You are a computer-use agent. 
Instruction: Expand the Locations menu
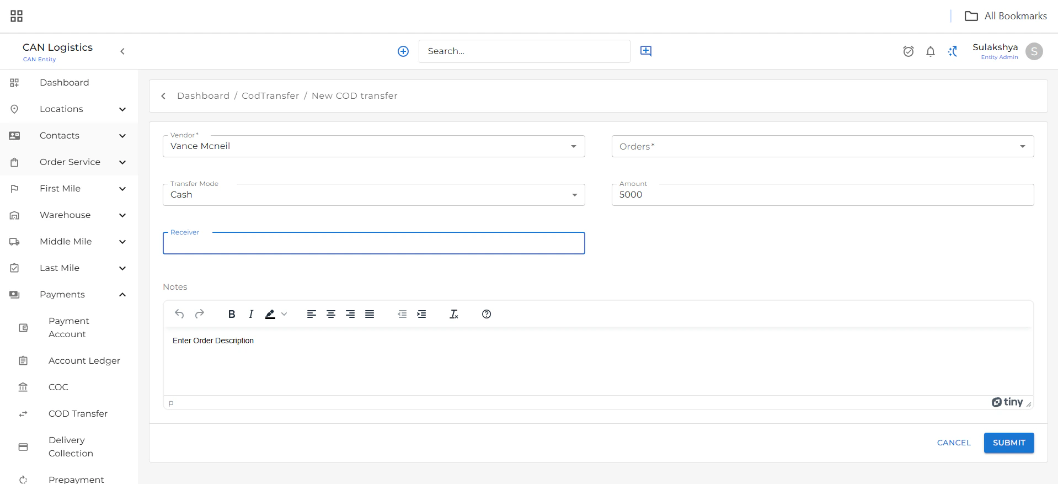coord(69,109)
